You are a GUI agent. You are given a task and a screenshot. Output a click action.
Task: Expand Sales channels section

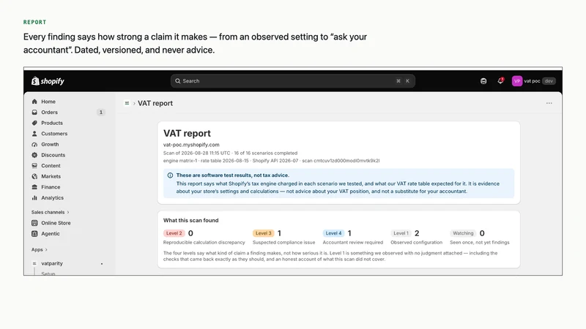pos(50,212)
